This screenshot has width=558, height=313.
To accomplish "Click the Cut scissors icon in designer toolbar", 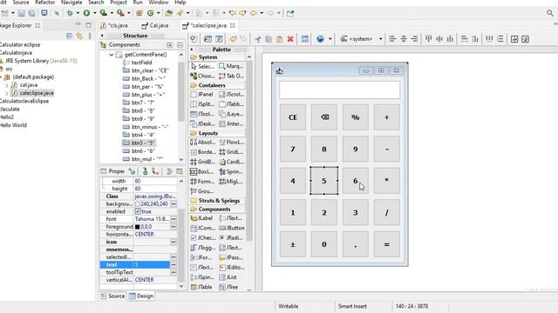I will pos(258,39).
